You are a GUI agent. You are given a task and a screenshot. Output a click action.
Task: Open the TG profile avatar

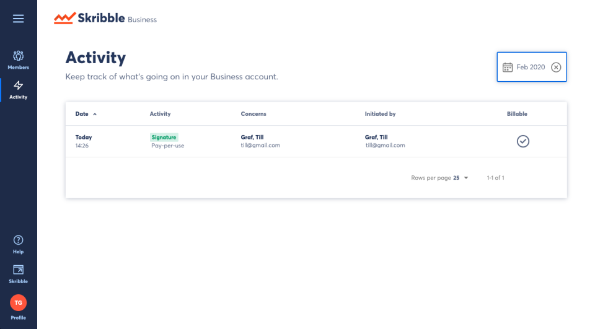(19, 302)
